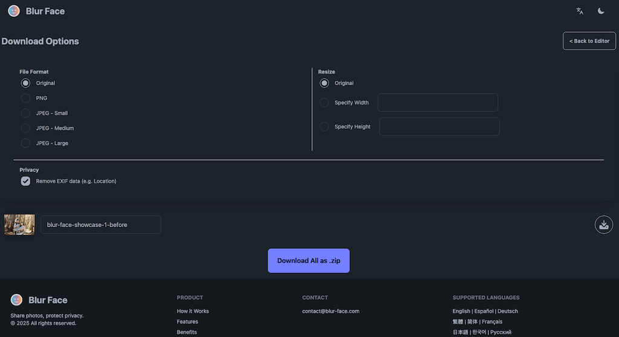Toggle dark mode with the moon icon

pyautogui.click(x=601, y=11)
